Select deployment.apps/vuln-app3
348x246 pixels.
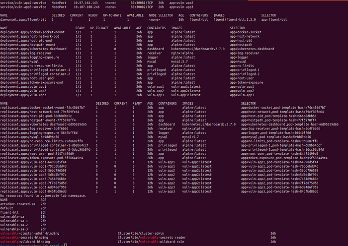point(23,95)
